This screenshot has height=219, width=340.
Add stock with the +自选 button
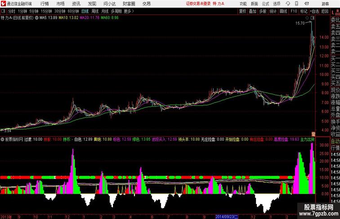(314, 11)
